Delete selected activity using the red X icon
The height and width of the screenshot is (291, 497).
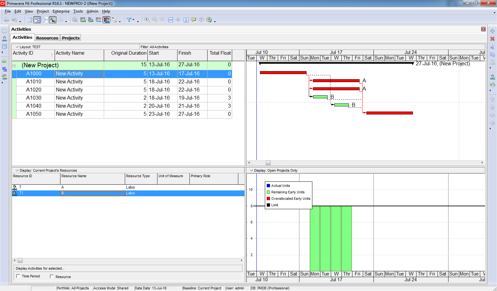(493, 38)
